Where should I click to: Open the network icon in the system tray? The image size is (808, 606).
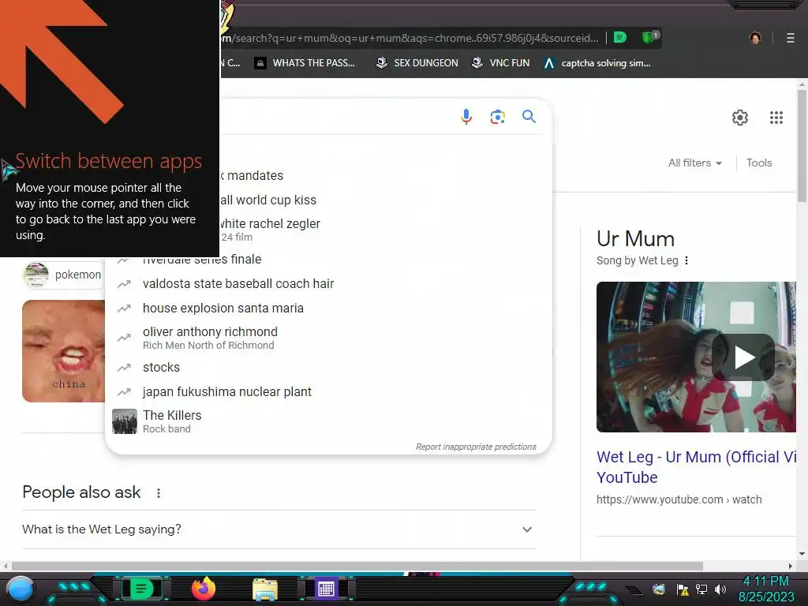coord(701,589)
